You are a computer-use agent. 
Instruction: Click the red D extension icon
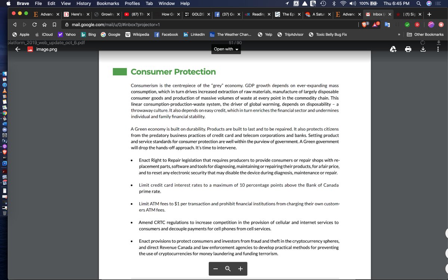point(417,25)
